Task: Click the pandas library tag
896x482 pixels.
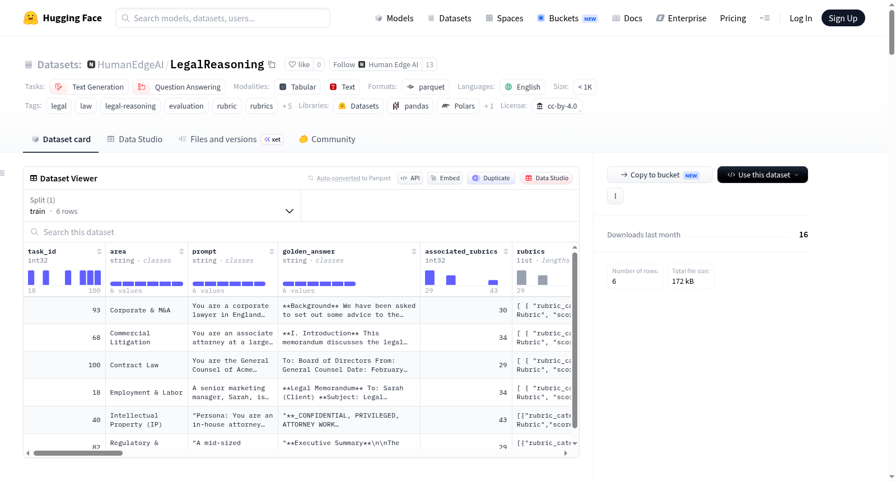Action: pos(410,106)
